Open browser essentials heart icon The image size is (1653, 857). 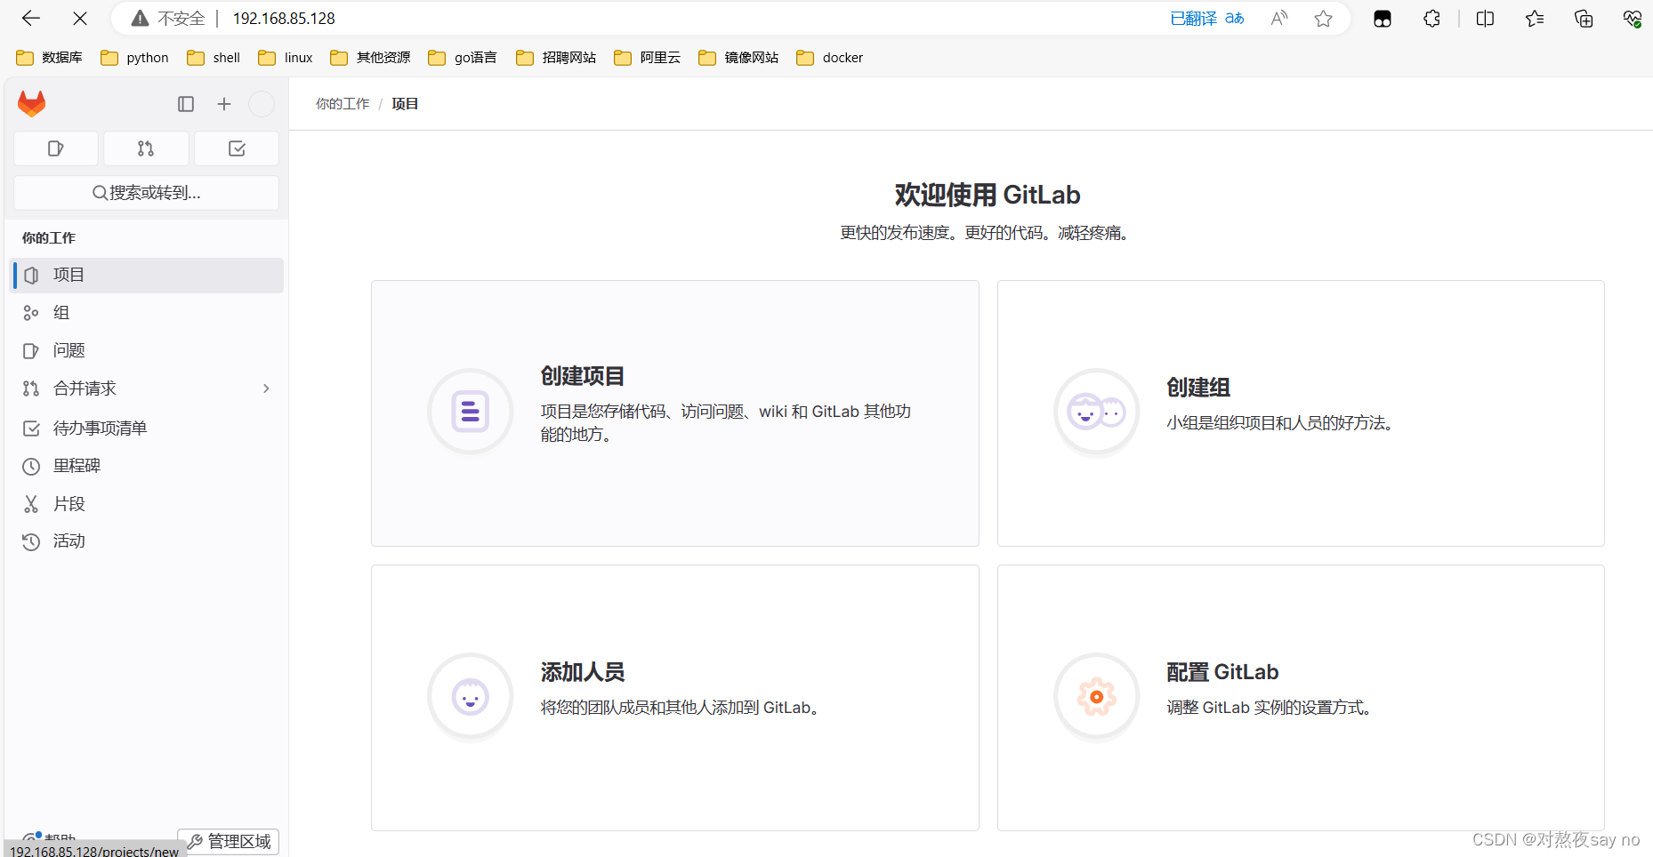tap(1633, 18)
